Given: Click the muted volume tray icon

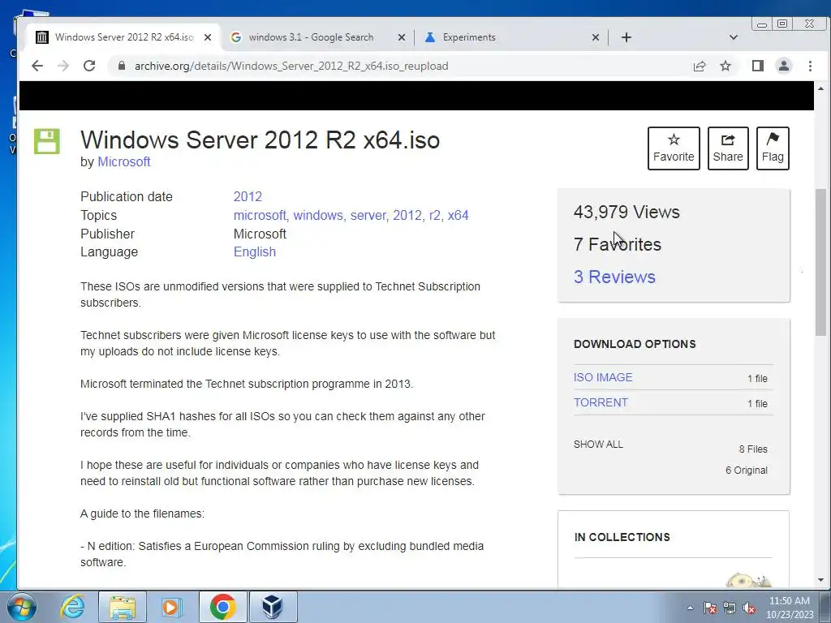Looking at the screenshot, I should 749,608.
